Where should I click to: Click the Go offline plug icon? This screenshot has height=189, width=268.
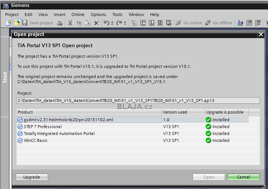pyautogui.click(x=208, y=23)
